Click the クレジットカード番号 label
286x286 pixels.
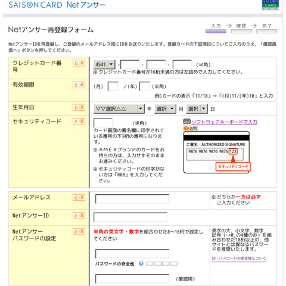(37, 66)
